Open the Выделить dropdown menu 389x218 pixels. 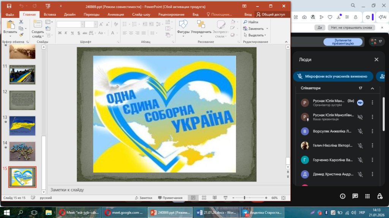click(x=256, y=35)
